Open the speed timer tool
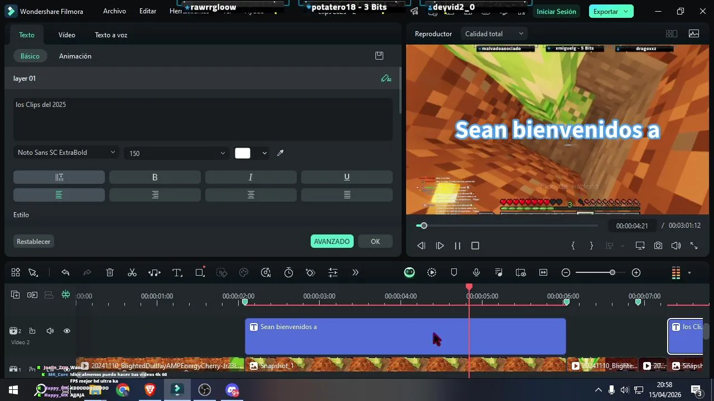This screenshot has height=401, width=714. [x=288, y=272]
